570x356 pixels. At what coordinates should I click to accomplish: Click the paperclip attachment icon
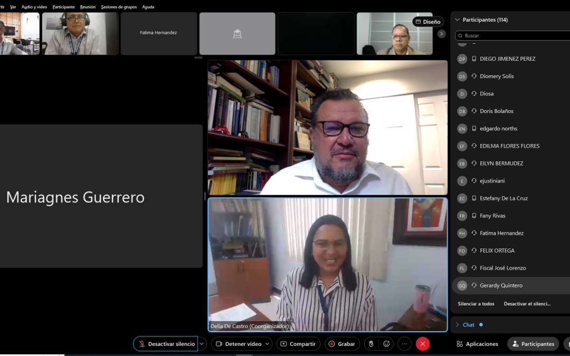pyautogui.click(x=372, y=343)
